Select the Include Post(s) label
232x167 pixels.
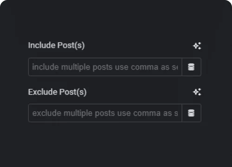tap(56, 45)
